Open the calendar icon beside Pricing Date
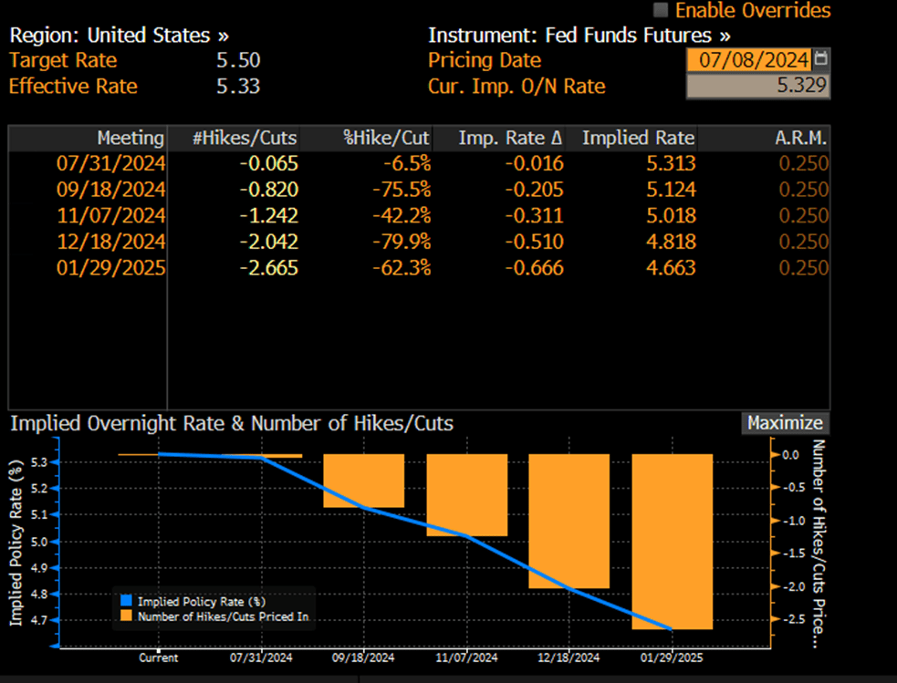Image resolution: width=897 pixels, height=683 pixels. coord(821,59)
